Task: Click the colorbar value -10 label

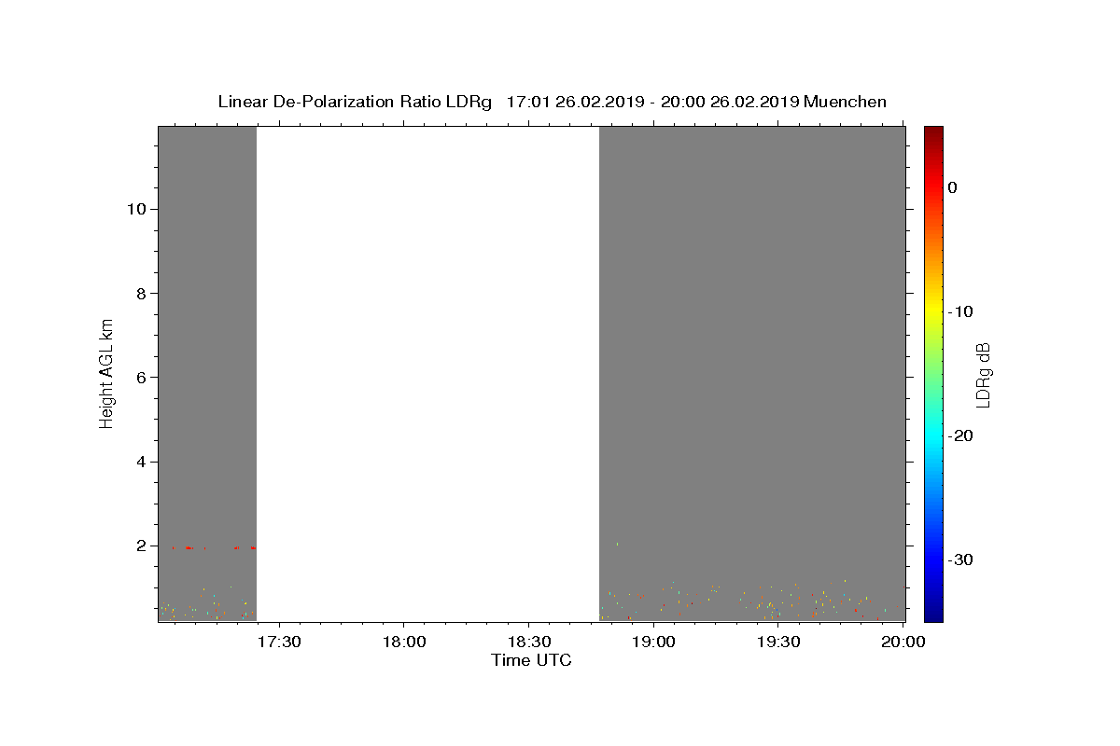Action: (960, 311)
